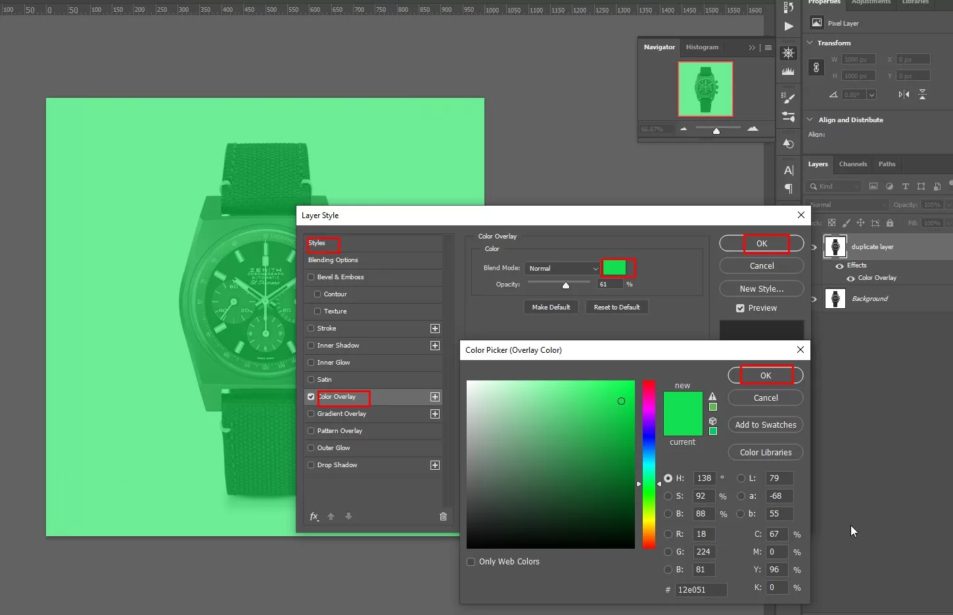Select the S: saturation radio button

(x=668, y=496)
